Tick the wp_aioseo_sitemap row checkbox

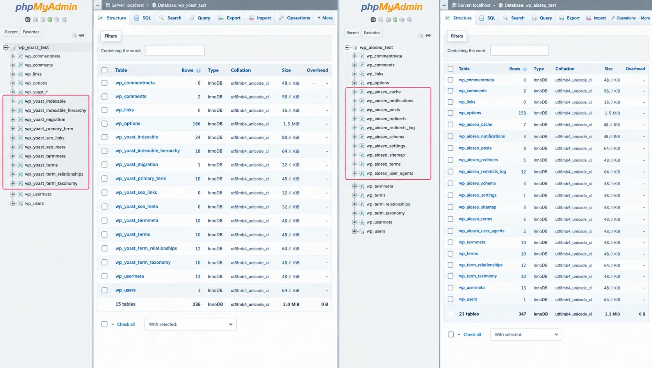coord(451,207)
